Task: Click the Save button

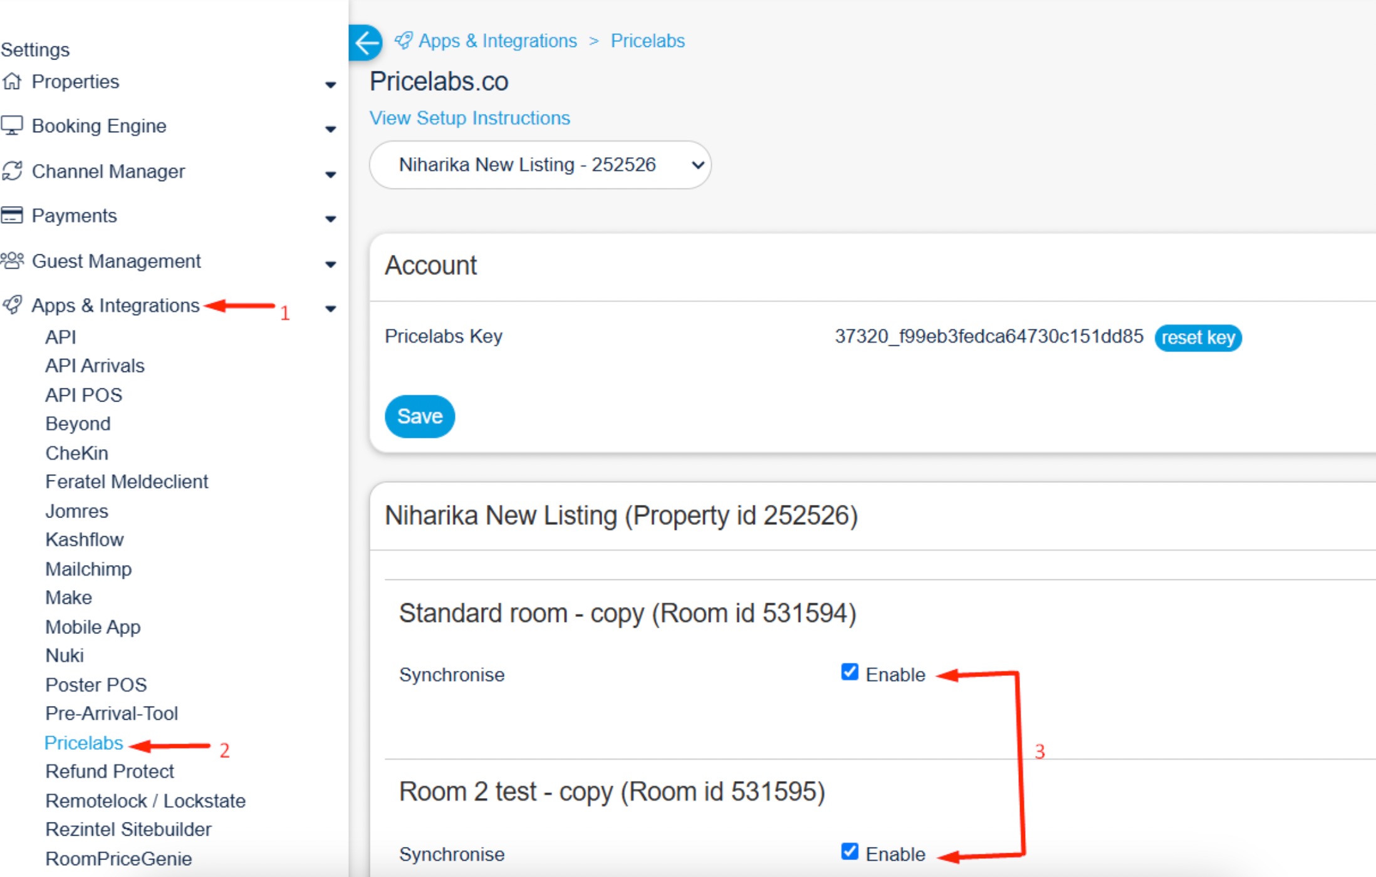Action: pos(420,416)
